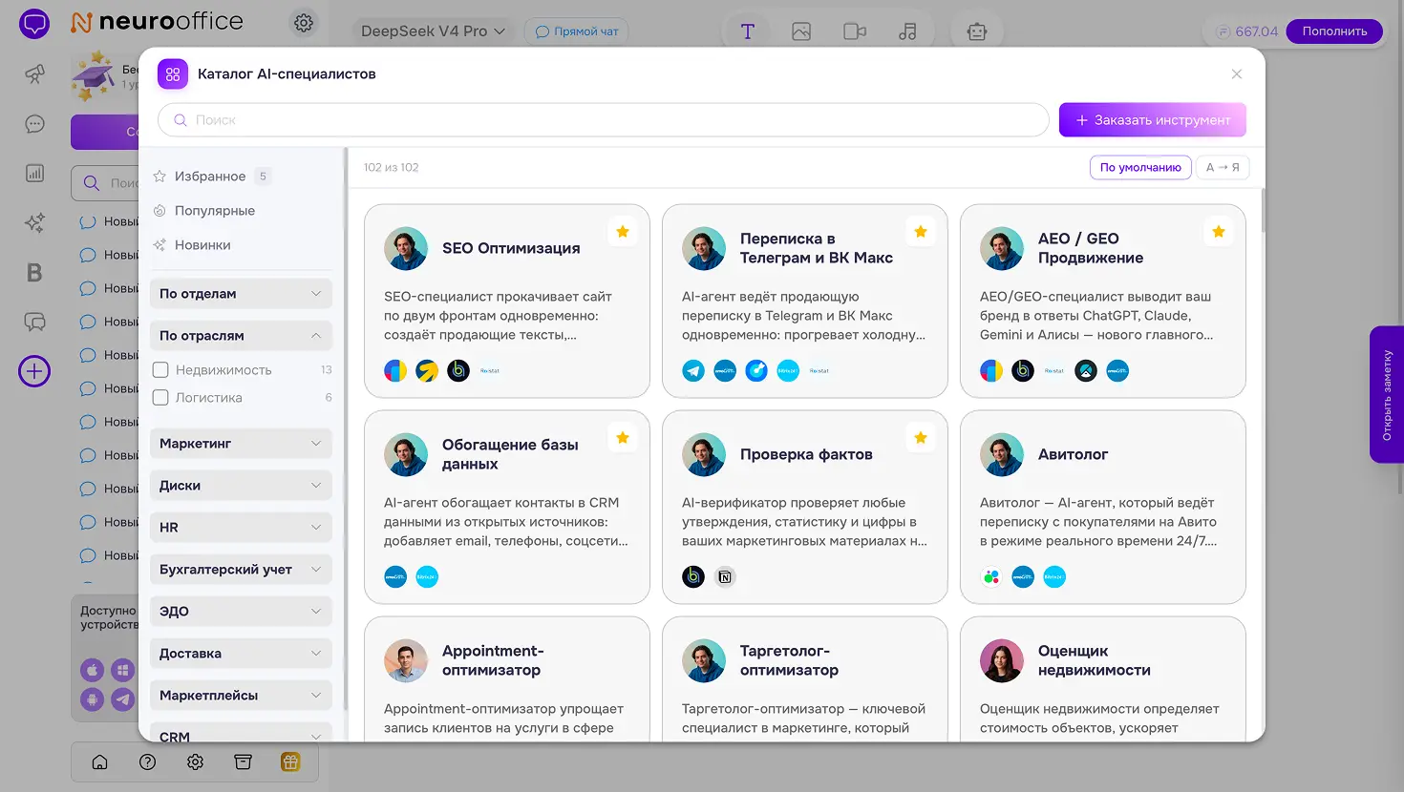
Task: Select the image generation icon in the top bar
Action: tap(801, 31)
